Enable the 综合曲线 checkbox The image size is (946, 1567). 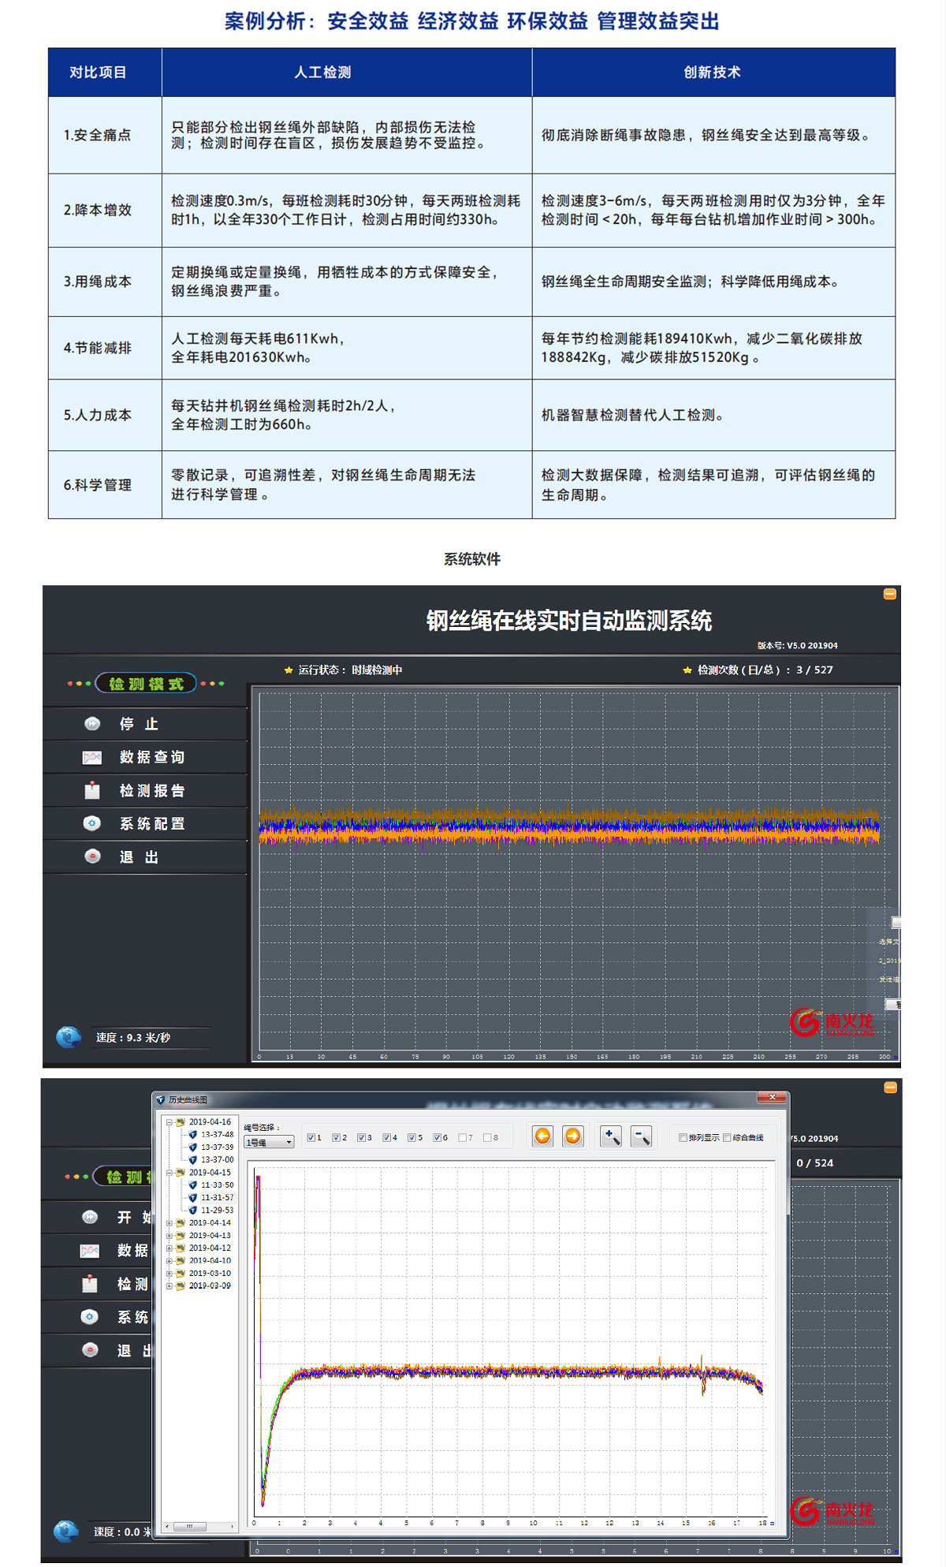[727, 1137]
